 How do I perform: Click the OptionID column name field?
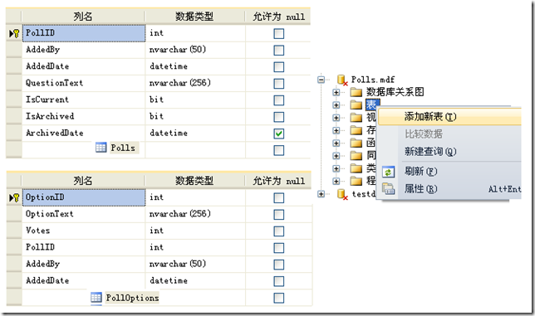(x=84, y=197)
